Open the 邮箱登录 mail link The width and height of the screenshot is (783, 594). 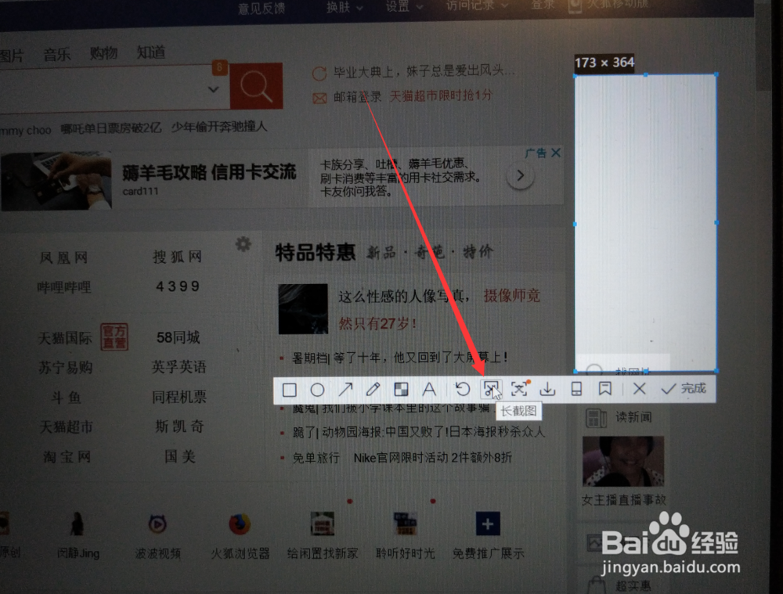(x=357, y=97)
